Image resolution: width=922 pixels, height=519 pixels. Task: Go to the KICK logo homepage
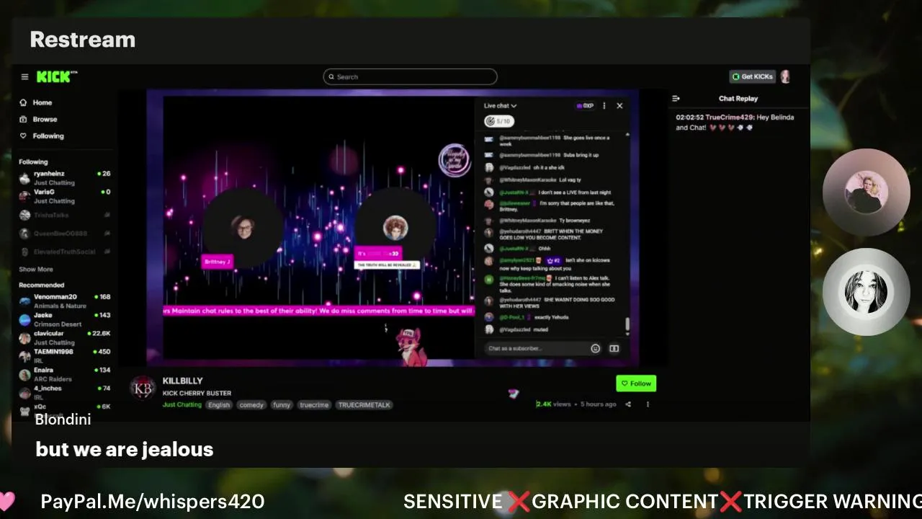tap(55, 76)
